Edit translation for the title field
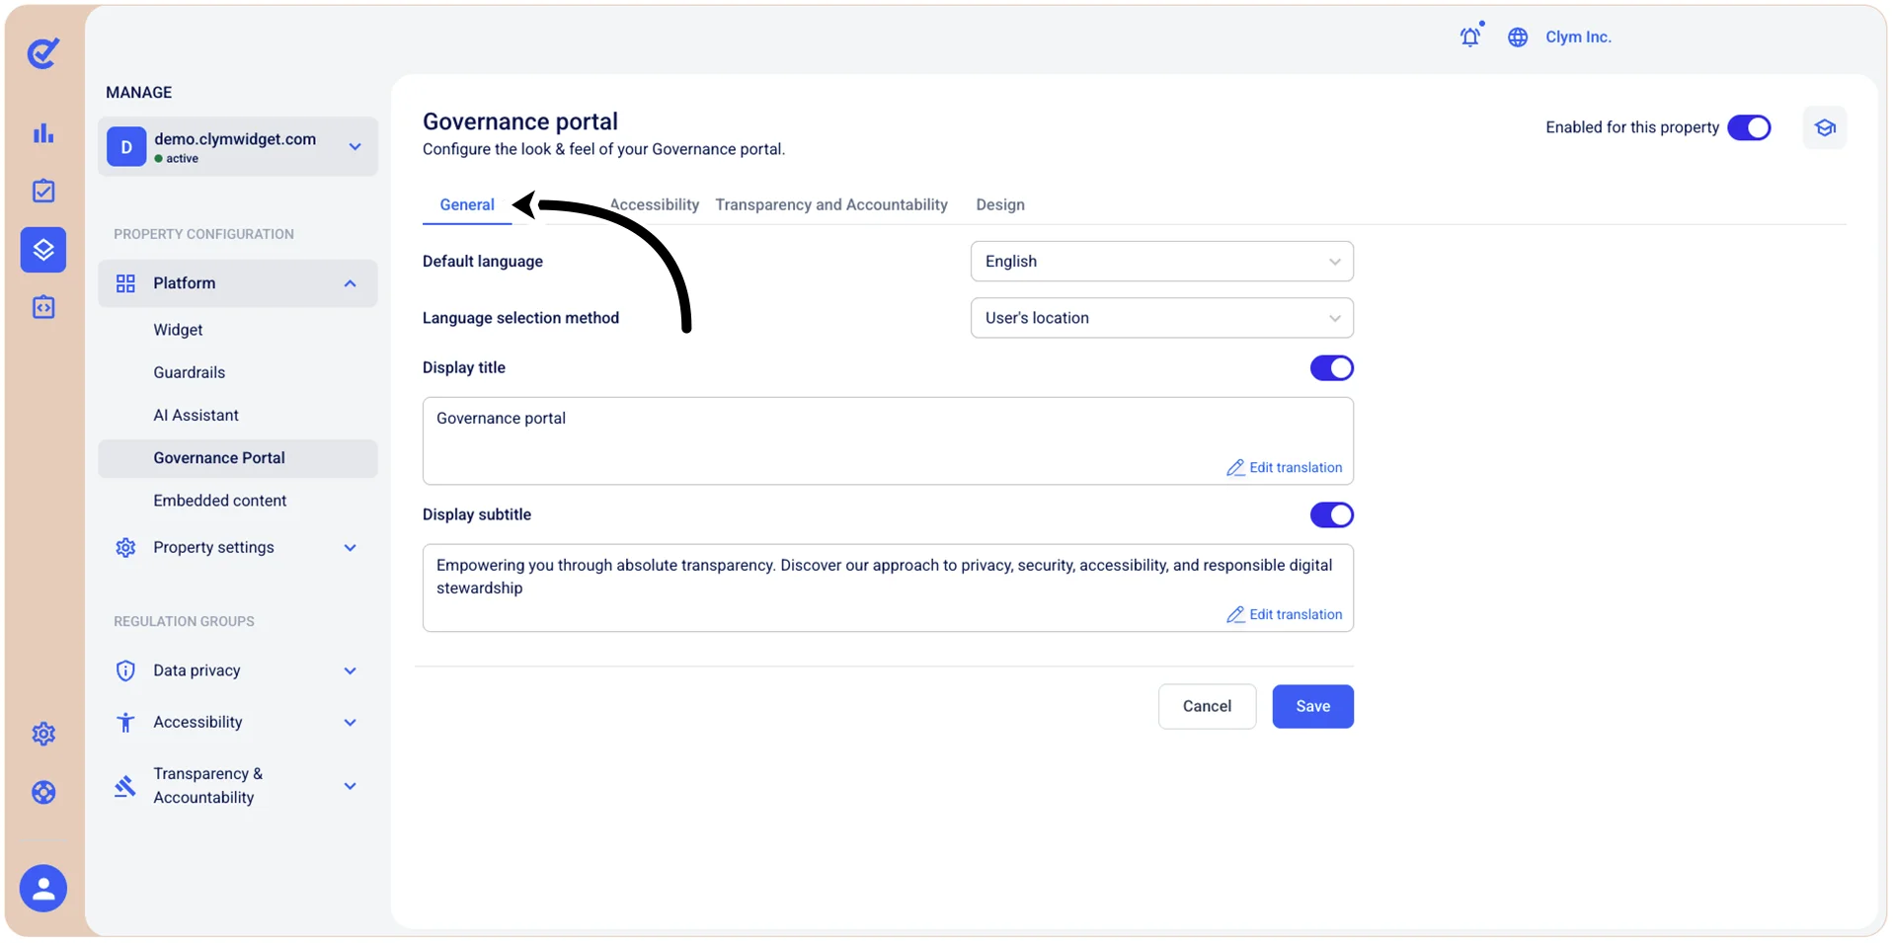1893x943 pixels. tap(1285, 468)
